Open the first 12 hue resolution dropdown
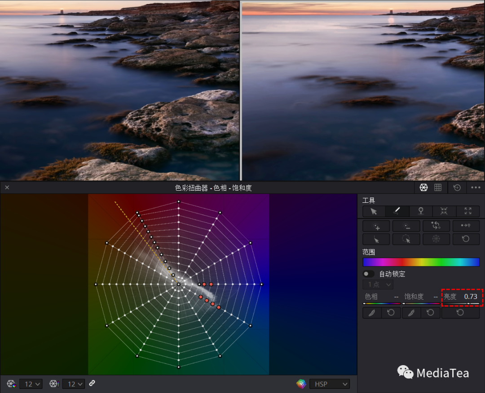Viewport: 485px width, 393px height. (31, 384)
